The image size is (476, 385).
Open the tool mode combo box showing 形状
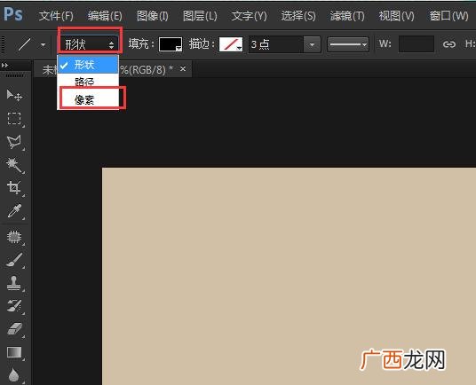90,44
